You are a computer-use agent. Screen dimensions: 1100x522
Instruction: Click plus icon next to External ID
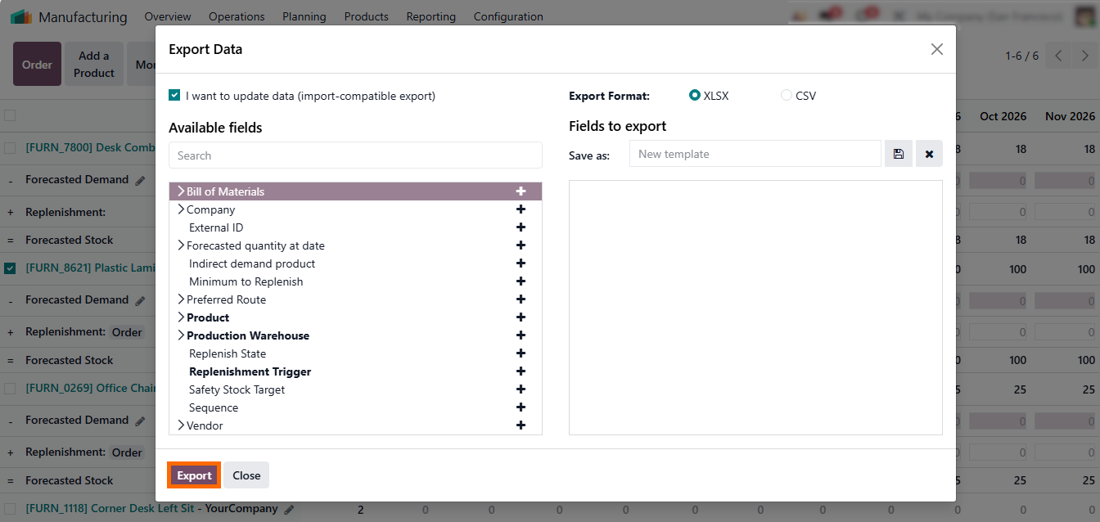[x=521, y=227]
